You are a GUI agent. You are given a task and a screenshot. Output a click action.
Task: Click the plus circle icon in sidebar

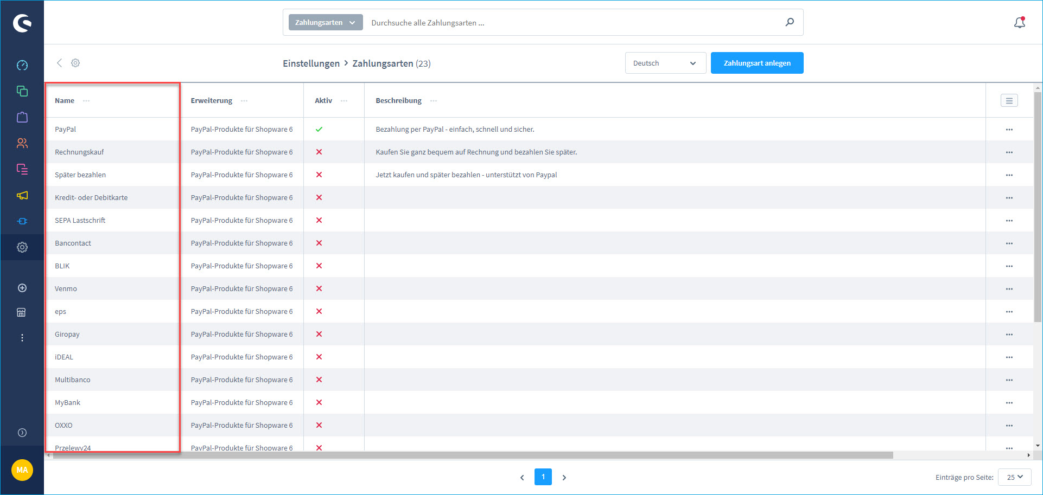pyautogui.click(x=22, y=288)
